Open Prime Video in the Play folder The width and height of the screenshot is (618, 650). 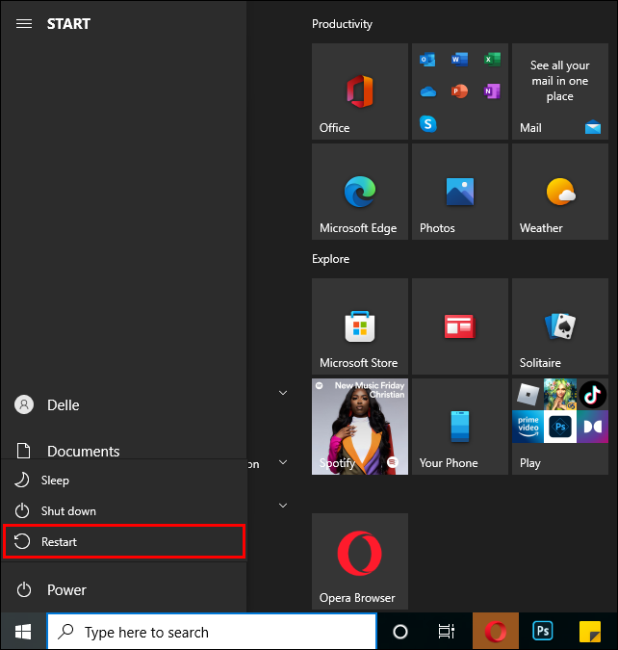[528, 427]
